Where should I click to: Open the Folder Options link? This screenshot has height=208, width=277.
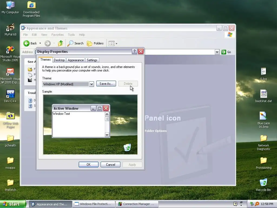click(156, 131)
